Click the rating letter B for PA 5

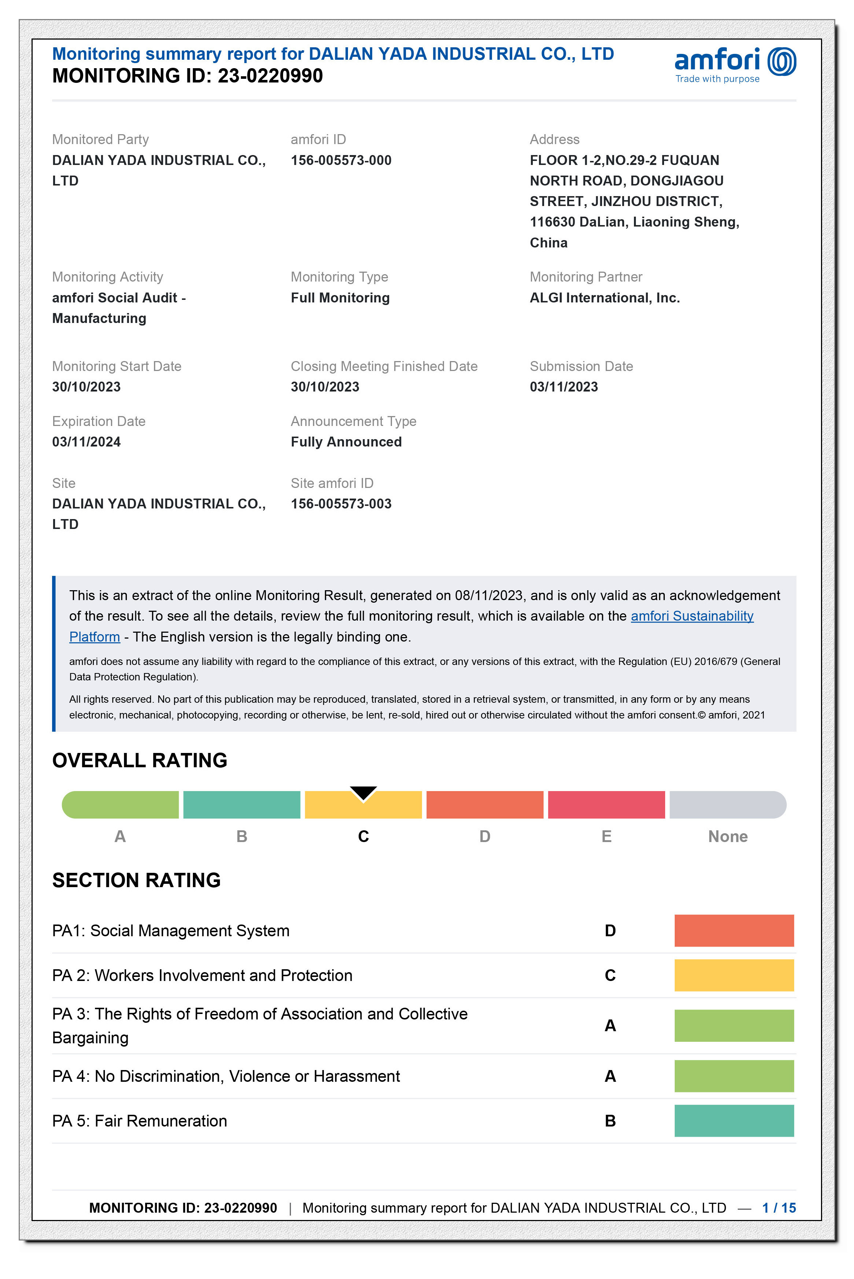[610, 1121]
